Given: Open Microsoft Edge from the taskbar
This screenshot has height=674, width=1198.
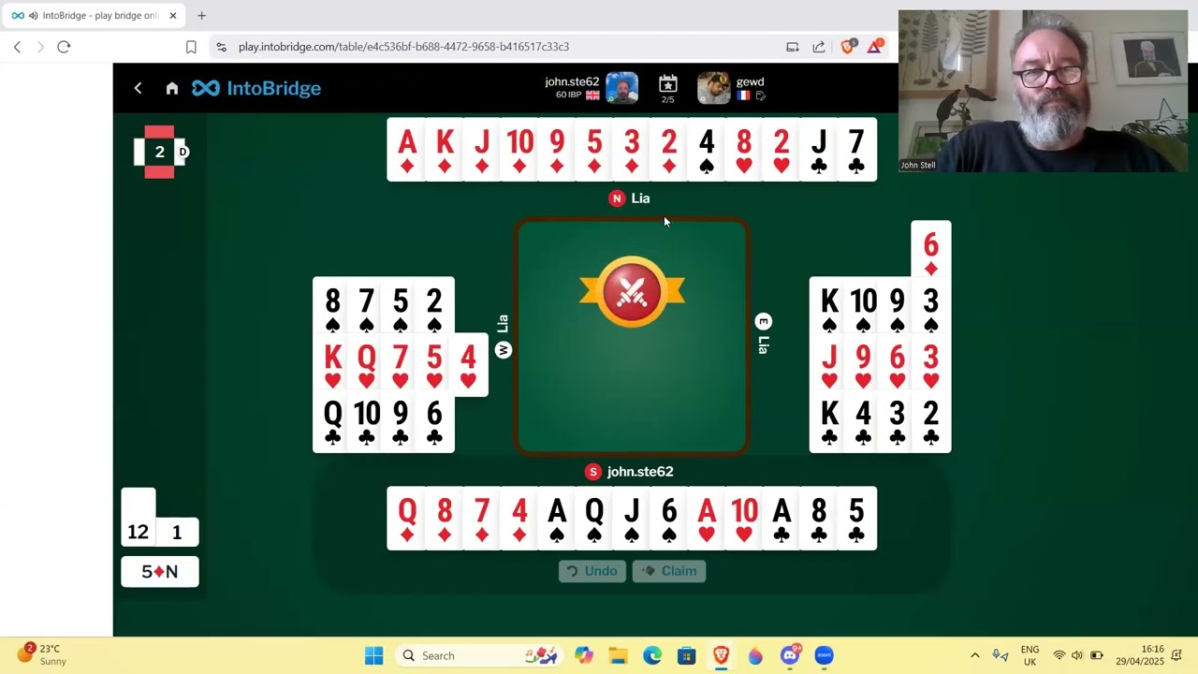Looking at the screenshot, I should pyautogui.click(x=652, y=655).
